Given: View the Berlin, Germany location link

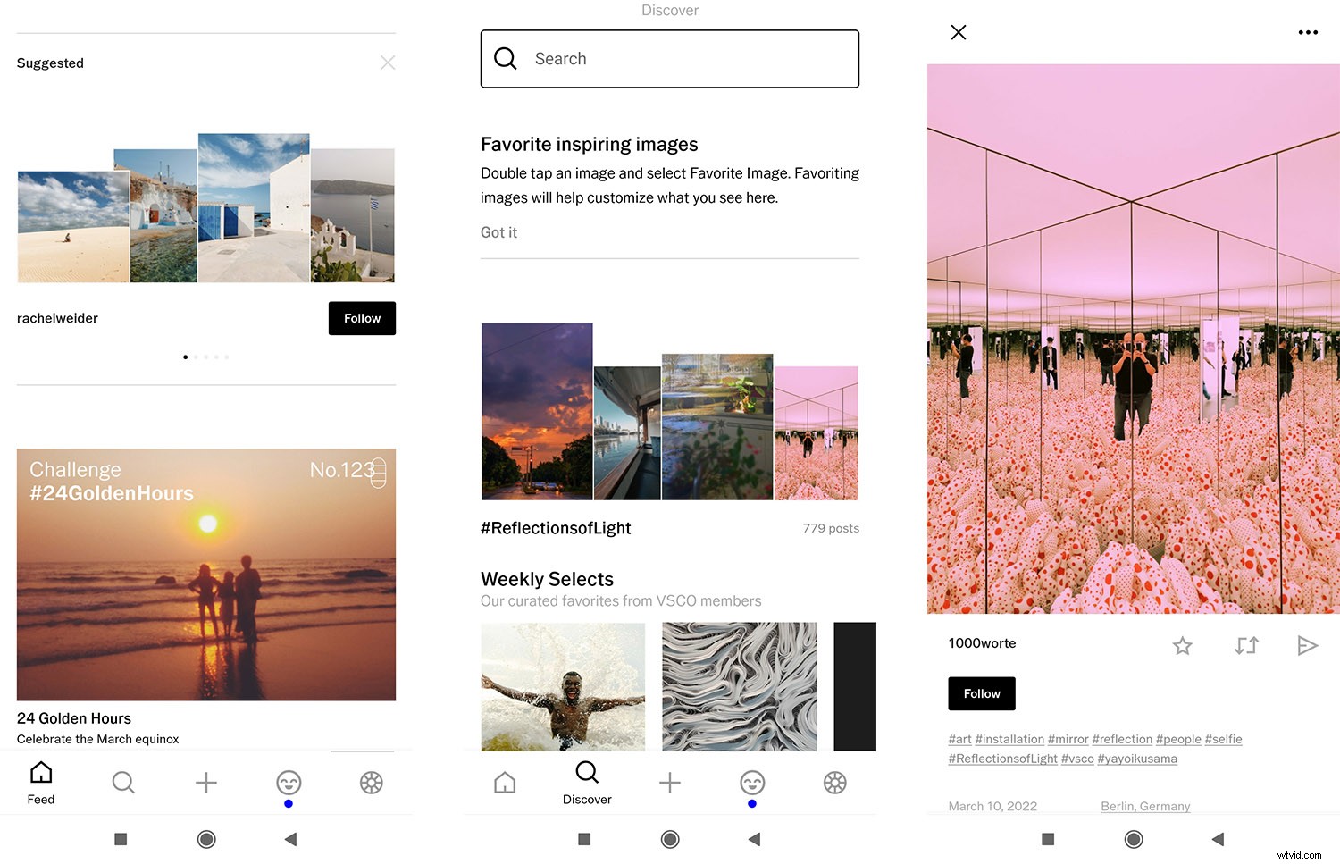Looking at the screenshot, I should click(1145, 805).
